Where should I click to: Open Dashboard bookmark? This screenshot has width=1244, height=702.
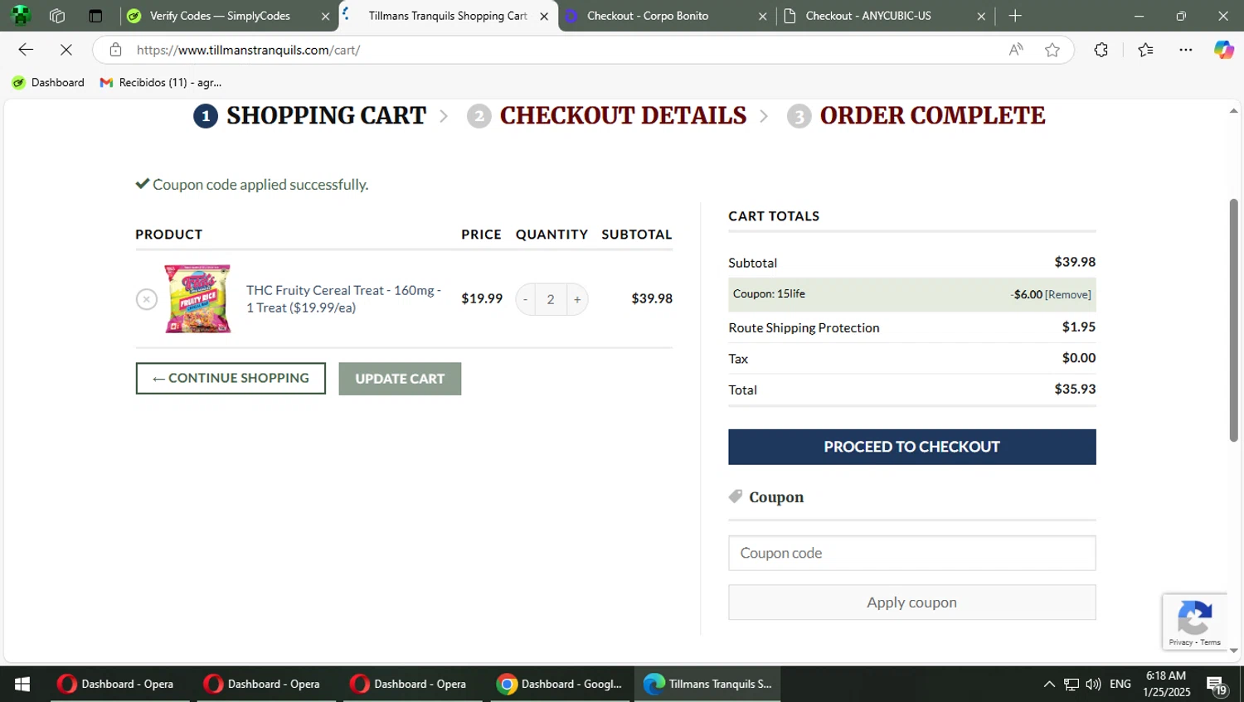tap(48, 82)
